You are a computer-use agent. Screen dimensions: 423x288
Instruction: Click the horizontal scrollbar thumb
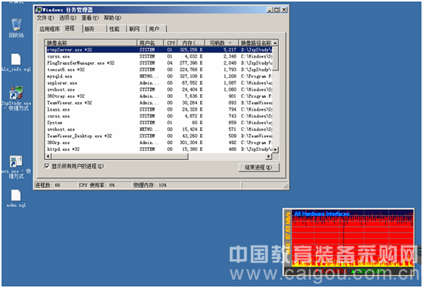[120, 156]
